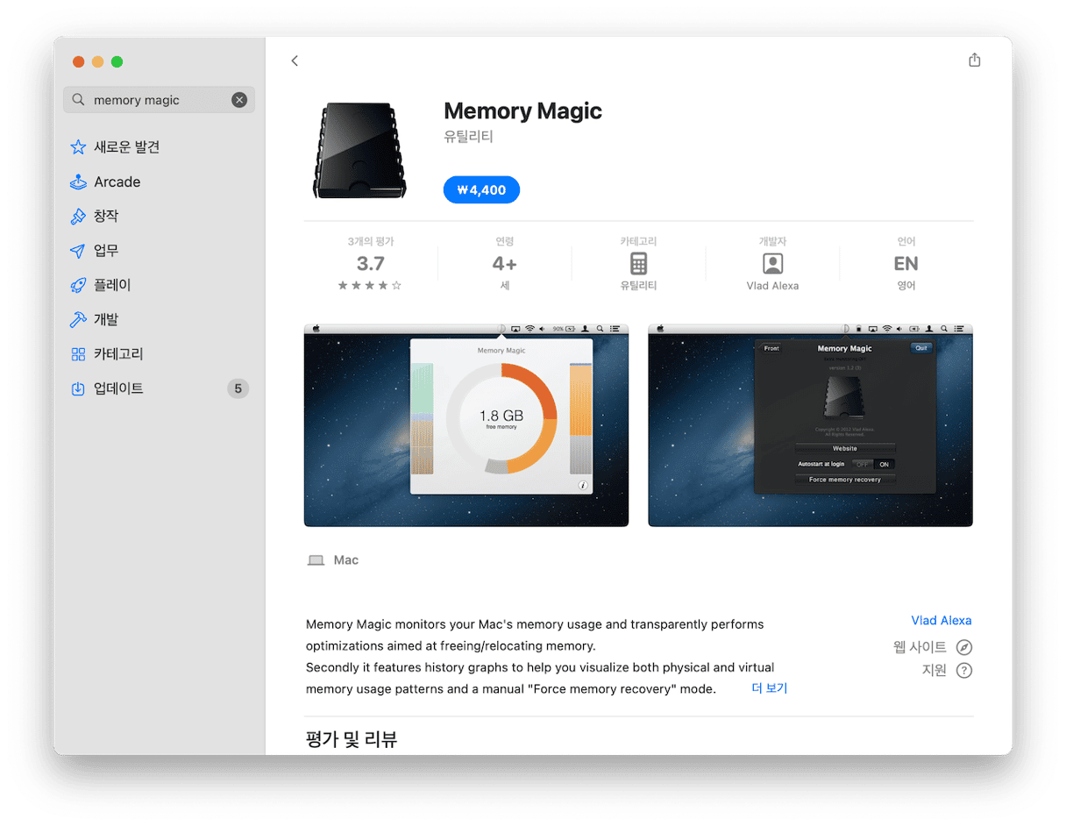Open the share menu icon
The width and height of the screenshot is (1066, 826).
974,60
